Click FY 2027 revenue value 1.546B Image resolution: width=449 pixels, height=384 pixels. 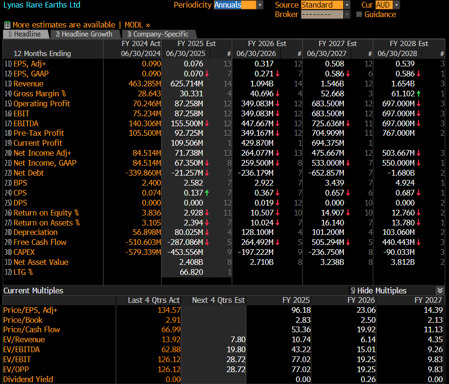point(332,84)
